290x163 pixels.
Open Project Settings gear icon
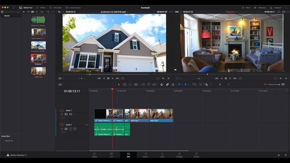coord(285,155)
